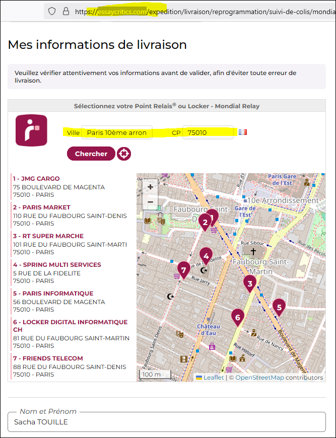This screenshot has width=336, height=438.
Task: Click the geolocation crosshair icon
Action: (x=124, y=154)
